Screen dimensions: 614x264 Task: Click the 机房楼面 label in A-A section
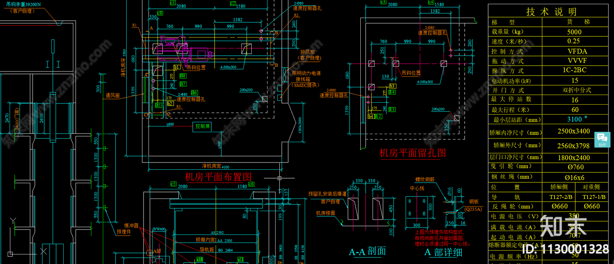[x=325, y=213]
